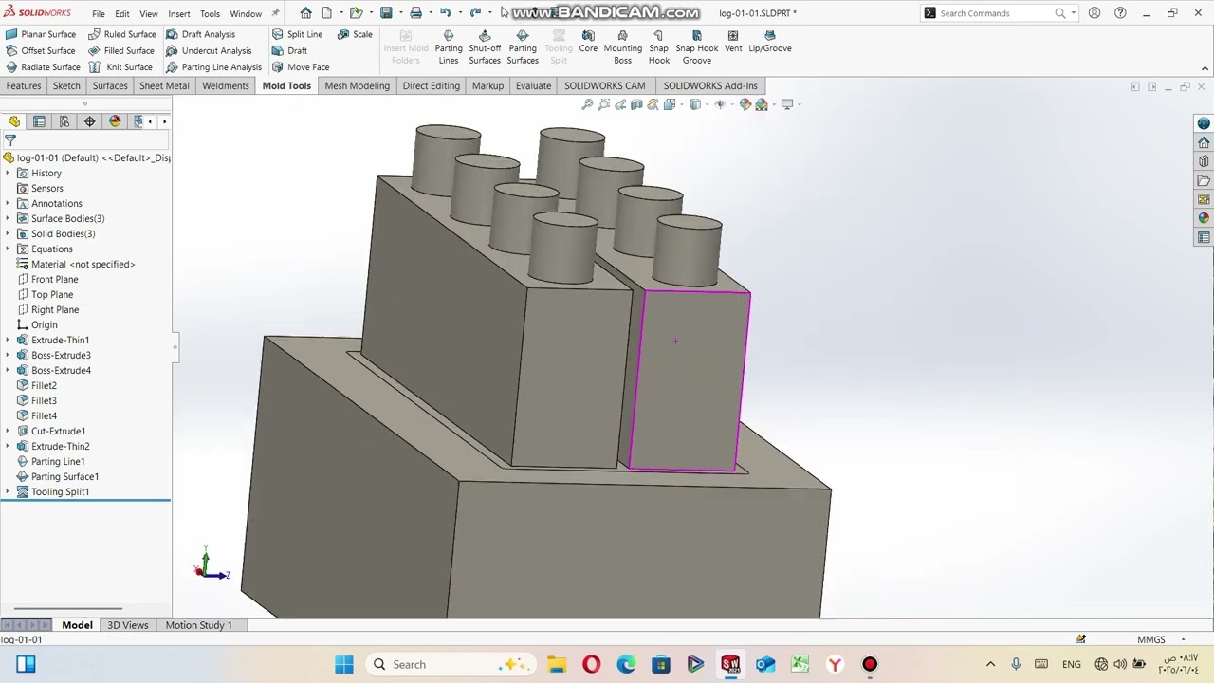
Task: Expand the History folder
Action: (9, 174)
